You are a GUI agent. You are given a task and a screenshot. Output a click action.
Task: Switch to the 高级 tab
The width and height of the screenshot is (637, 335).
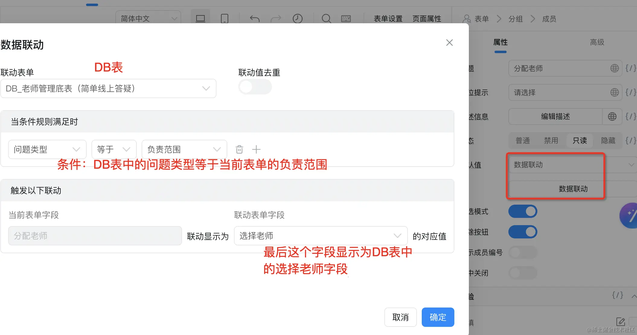tap(597, 42)
